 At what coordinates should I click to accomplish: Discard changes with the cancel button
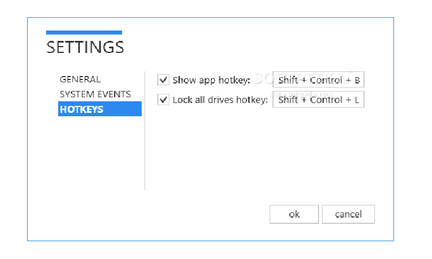pyautogui.click(x=348, y=214)
